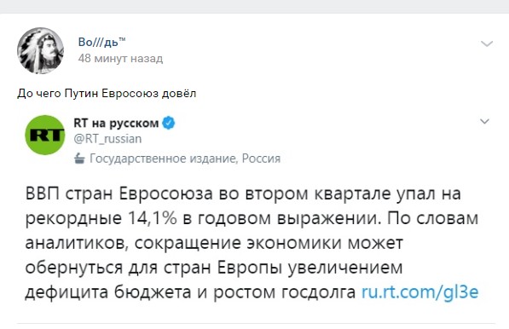Select the caption 'До чего Путин Евросоюз довёл'
509x329 pixels.
[x=107, y=94]
